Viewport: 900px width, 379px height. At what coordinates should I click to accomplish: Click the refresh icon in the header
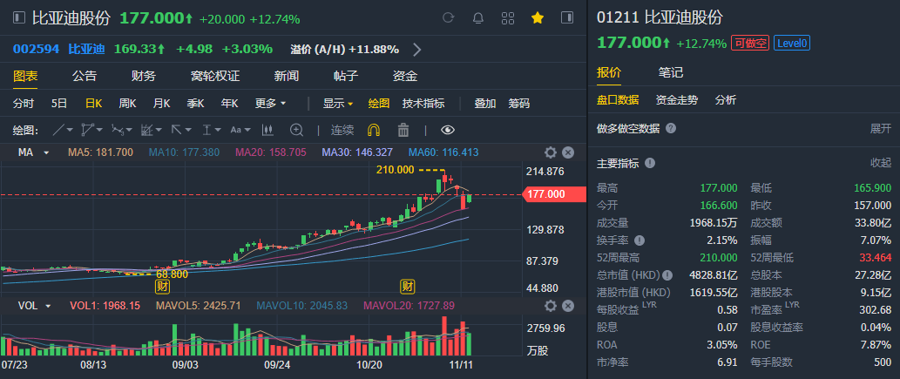pyautogui.click(x=449, y=17)
